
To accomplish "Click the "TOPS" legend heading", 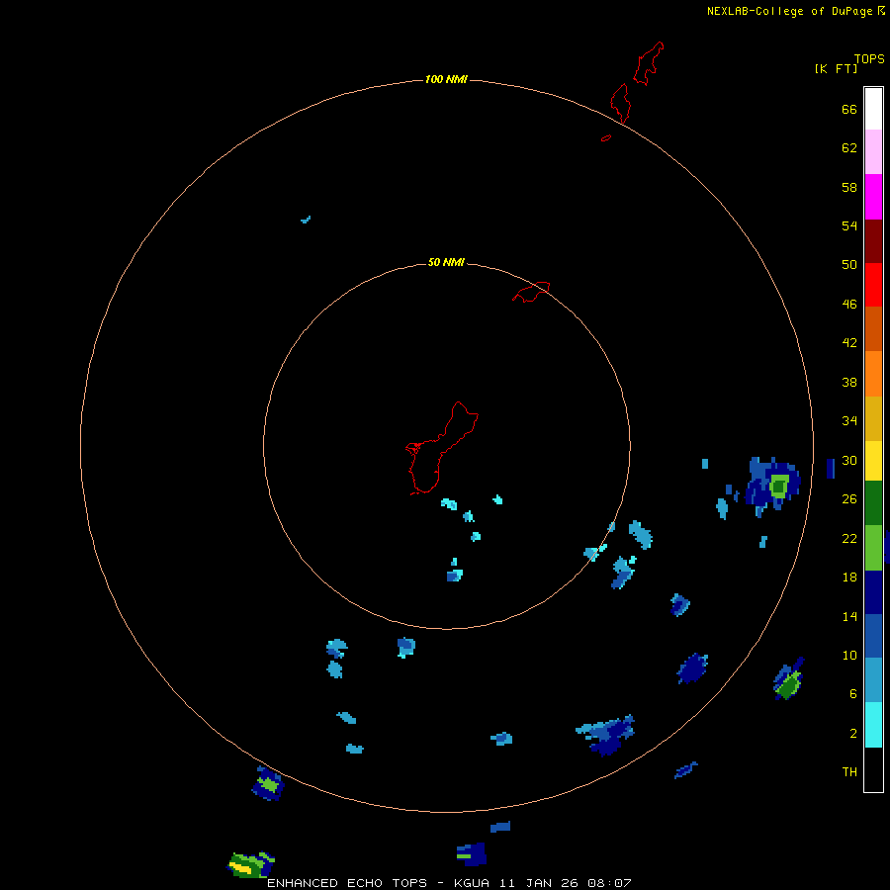I will click(x=869, y=59).
